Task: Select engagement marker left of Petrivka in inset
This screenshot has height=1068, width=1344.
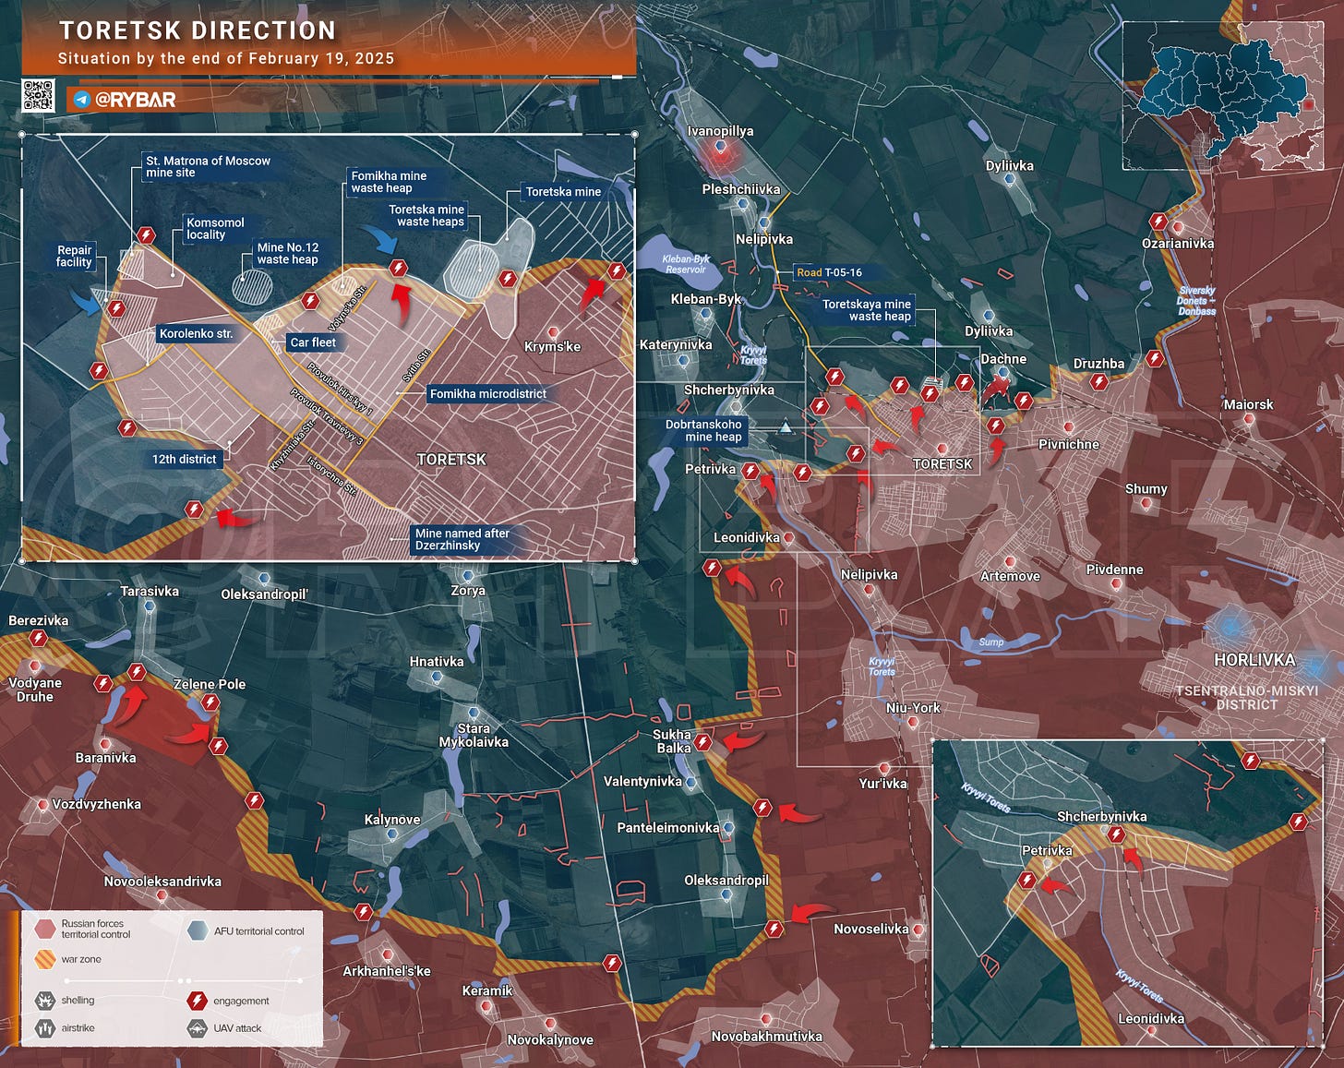Action: click(1026, 881)
